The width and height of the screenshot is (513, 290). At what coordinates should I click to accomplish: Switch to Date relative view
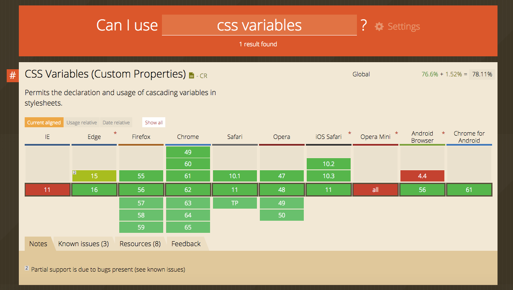116,123
